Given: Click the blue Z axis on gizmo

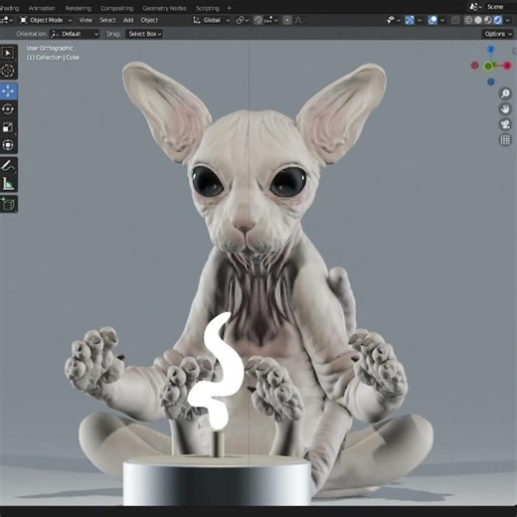Looking at the screenshot, I should tap(491, 50).
